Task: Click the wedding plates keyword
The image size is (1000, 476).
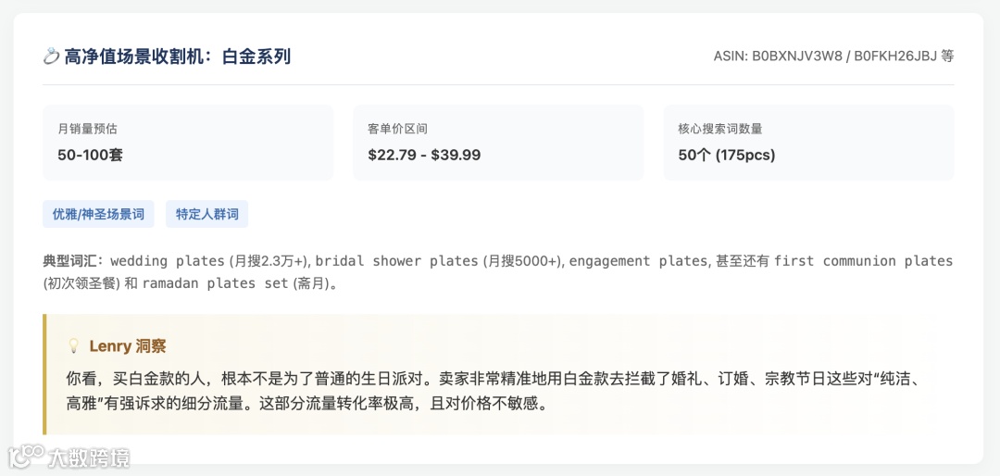Action: 167,261
